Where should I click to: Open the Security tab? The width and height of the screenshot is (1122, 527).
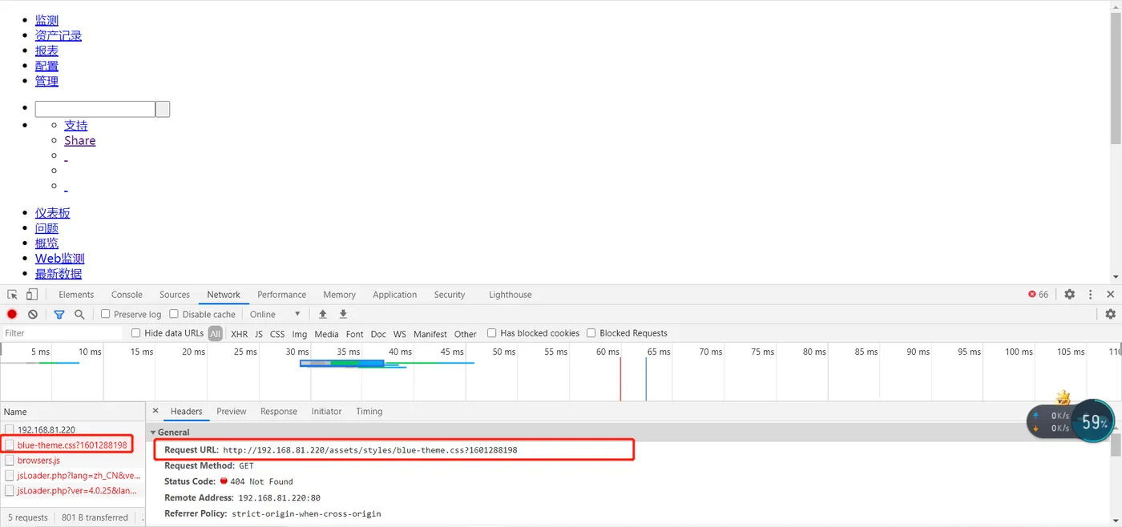tap(450, 295)
